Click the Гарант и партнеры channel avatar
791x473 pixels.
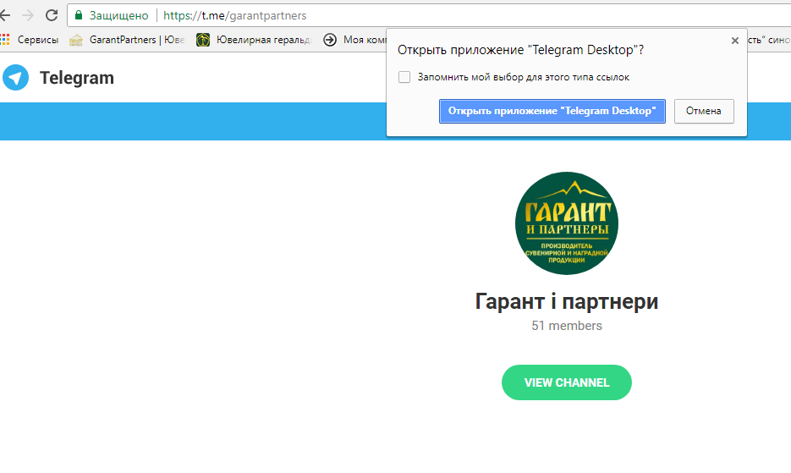[567, 223]
